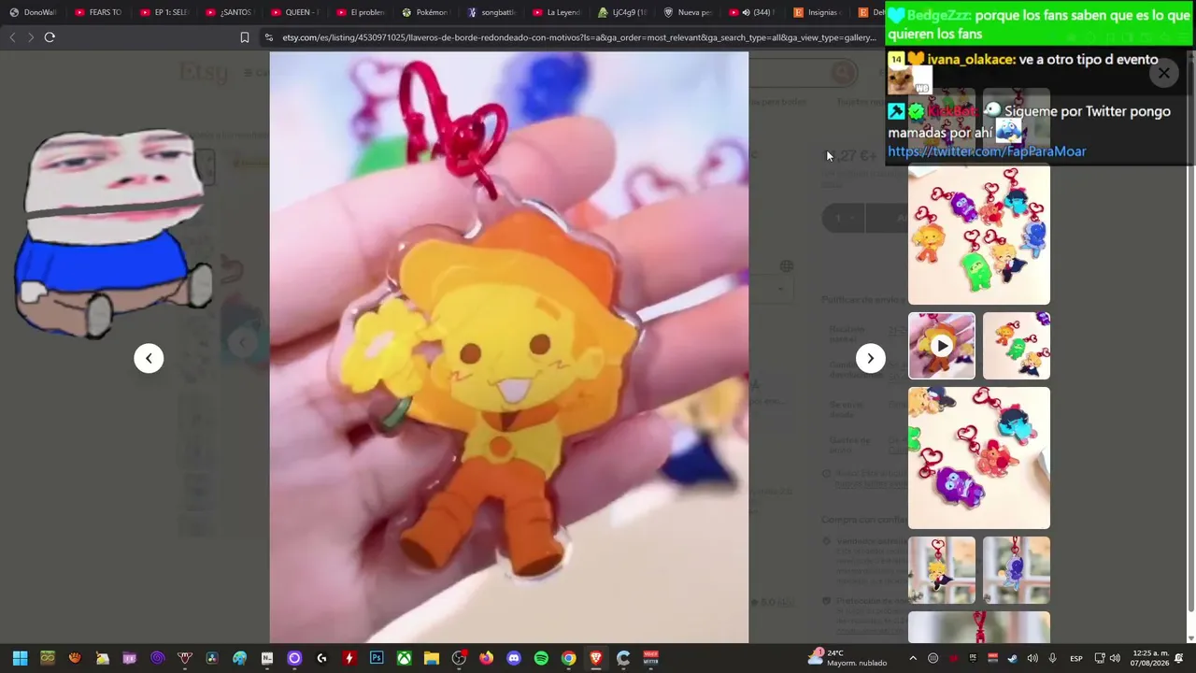Switch to the ¿SANTOS tab
The image size is (1196, 673).
tap(230, 12)
